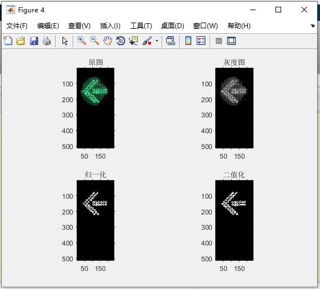Screen dimensions: 320x289
Task: Open a file with the folder icon
Action: (x=21, y=41)
